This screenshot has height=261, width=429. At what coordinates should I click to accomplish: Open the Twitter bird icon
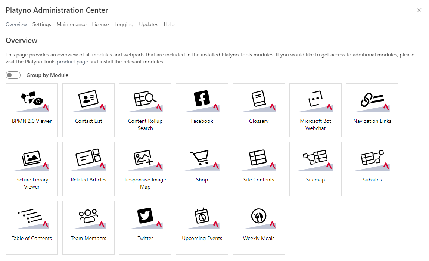point(145,219)
